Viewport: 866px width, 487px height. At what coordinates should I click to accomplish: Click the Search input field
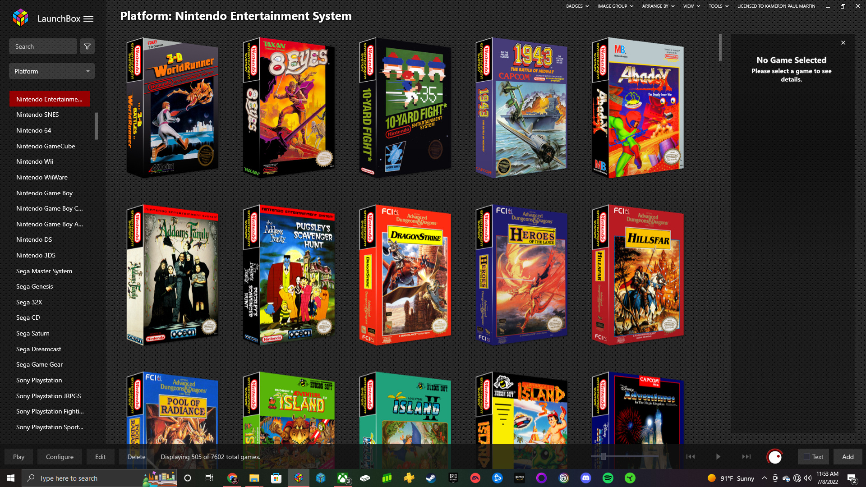tap(43, 46)
